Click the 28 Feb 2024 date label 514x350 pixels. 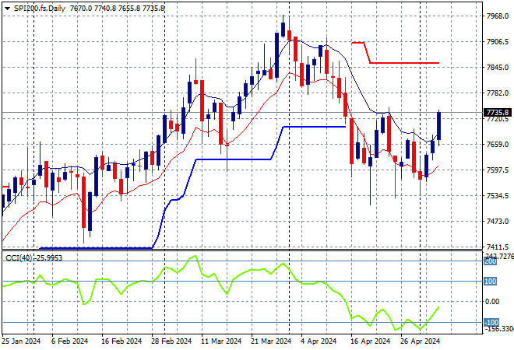point(171,341)
